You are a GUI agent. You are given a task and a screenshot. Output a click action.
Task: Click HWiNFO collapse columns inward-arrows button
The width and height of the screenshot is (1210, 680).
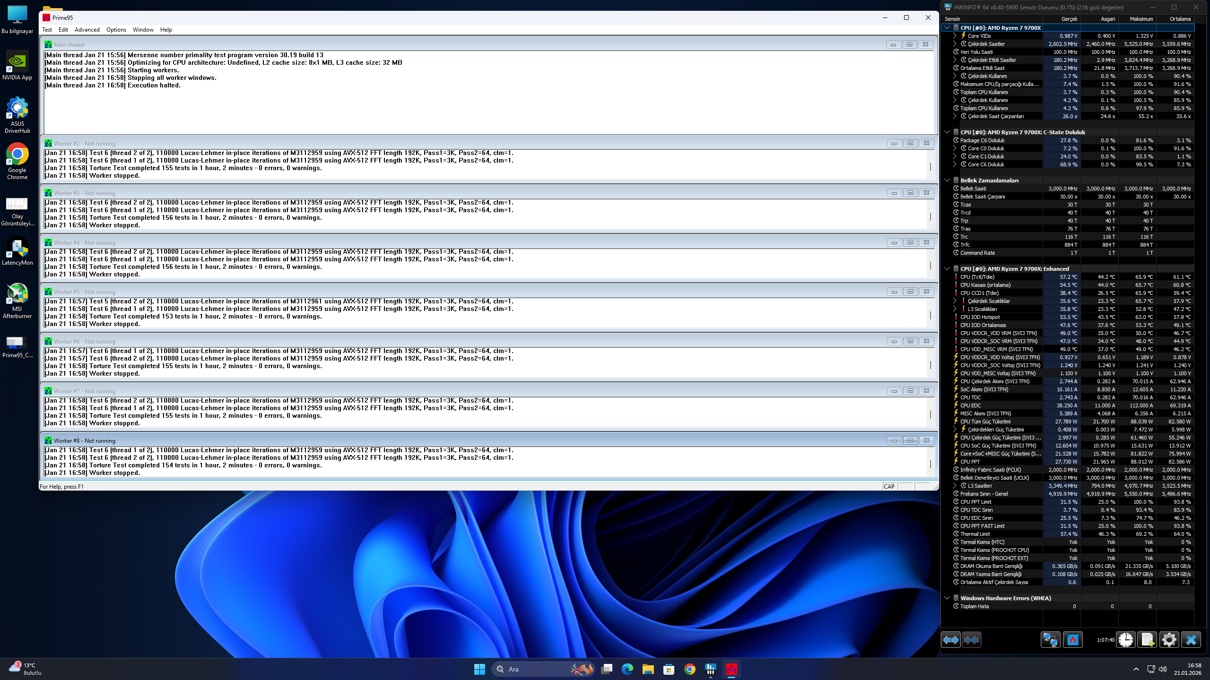(972, 640)
